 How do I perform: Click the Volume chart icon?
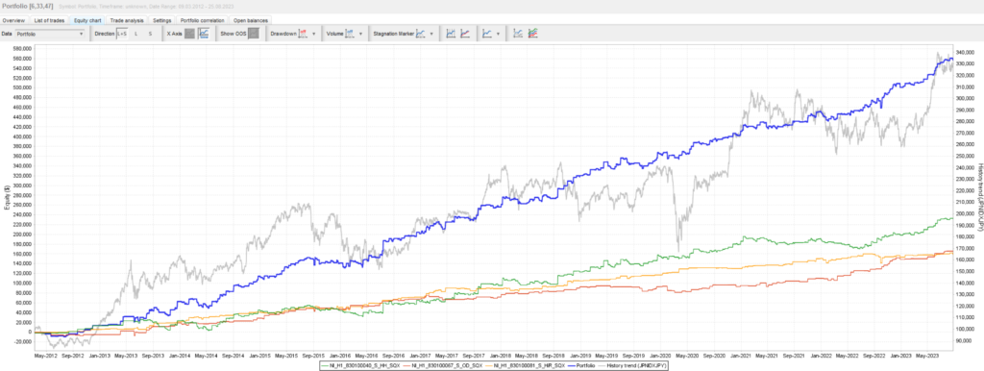[x=350, y=34]
